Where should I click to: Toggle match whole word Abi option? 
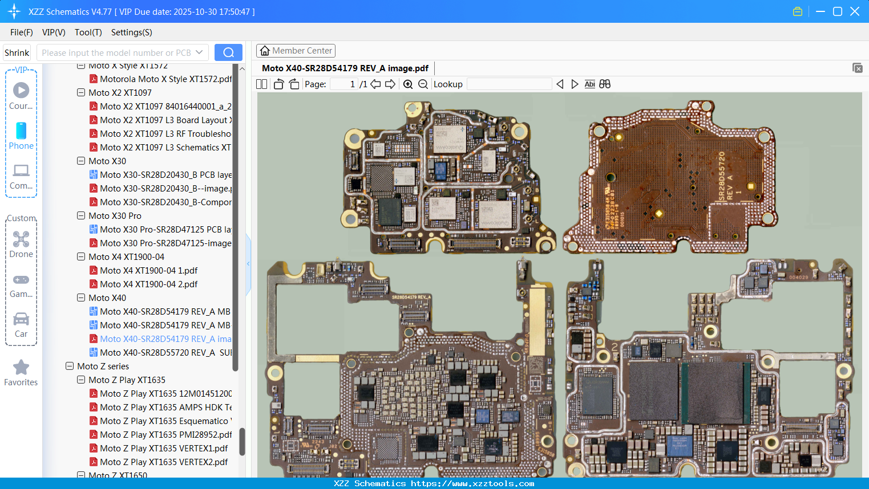(x=589, y=84)
